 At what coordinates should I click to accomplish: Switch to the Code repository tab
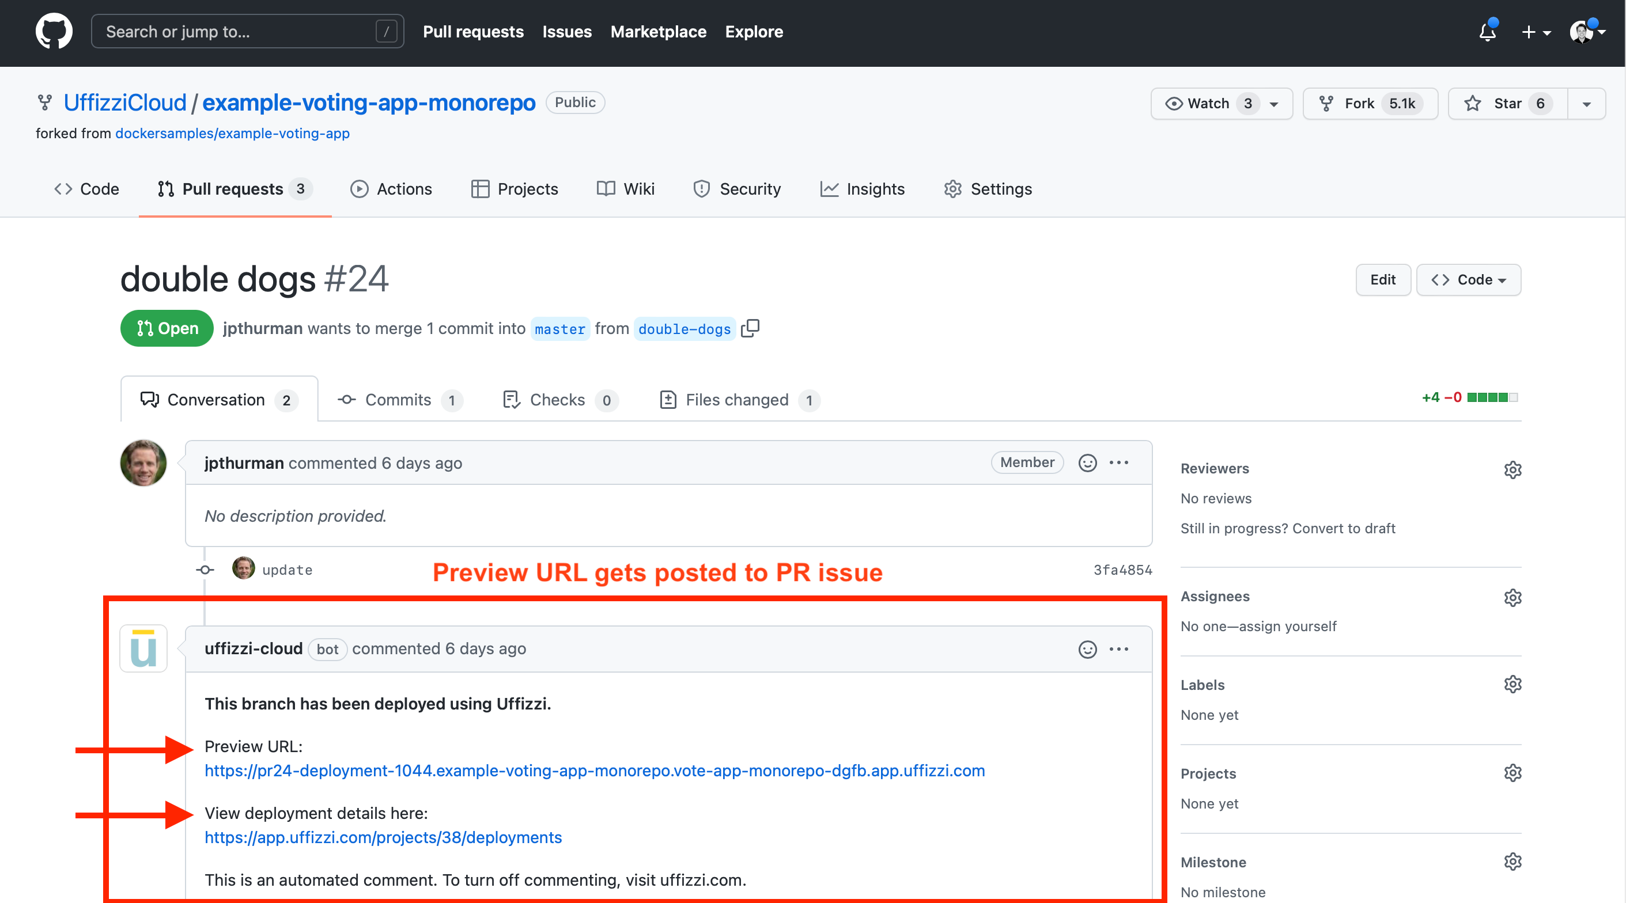pos(86,189)
